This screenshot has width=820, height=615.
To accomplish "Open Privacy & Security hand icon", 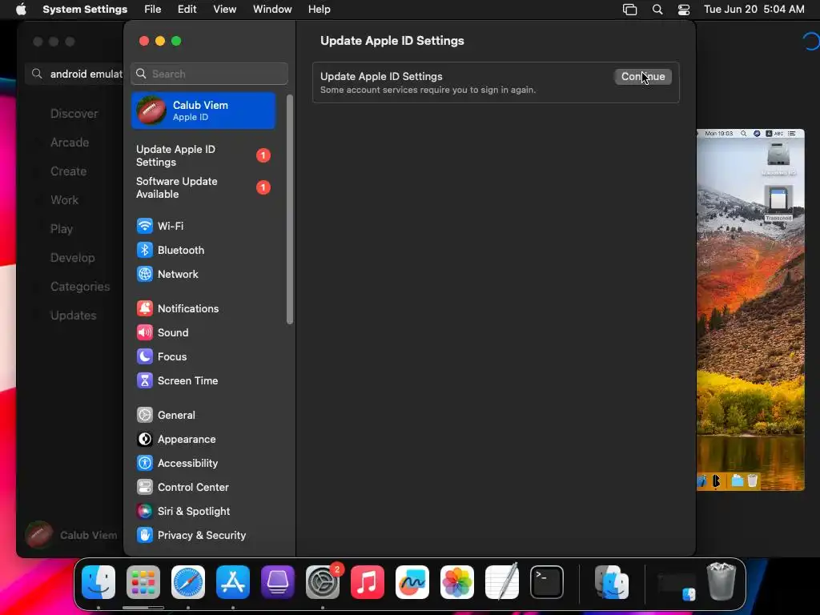I will pyautogui.click(x=145, y=536).
